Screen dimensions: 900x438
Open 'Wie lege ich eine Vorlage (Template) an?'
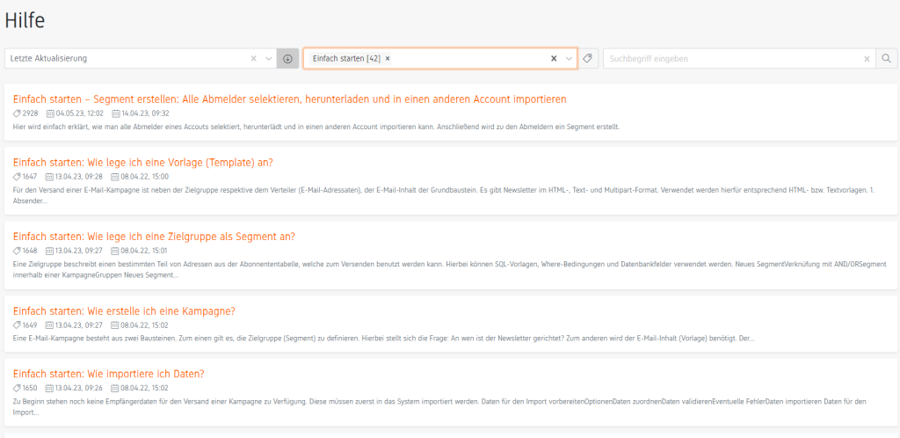coord(143,162)
